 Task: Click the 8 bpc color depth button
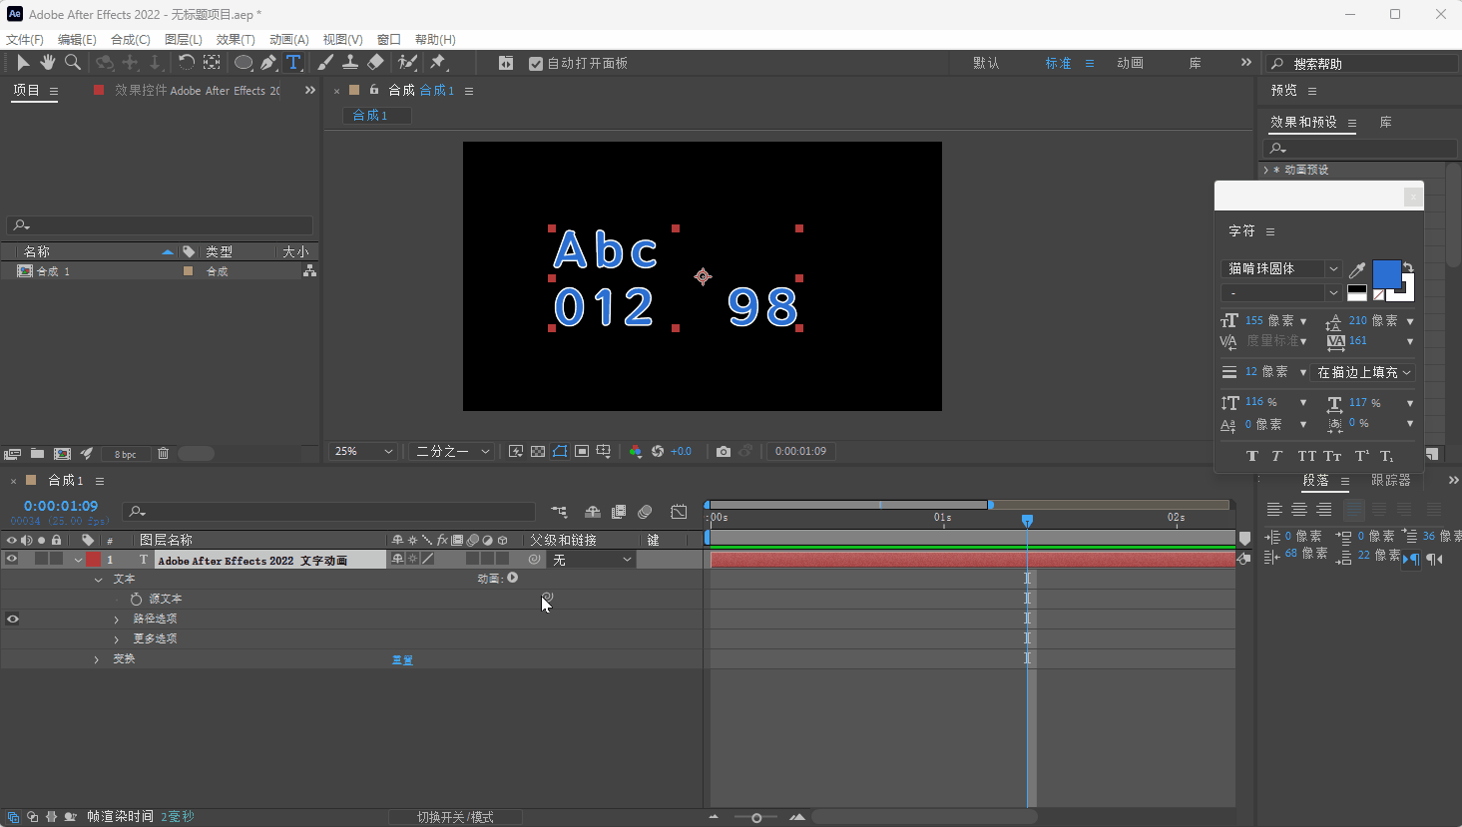pos(125,454)
